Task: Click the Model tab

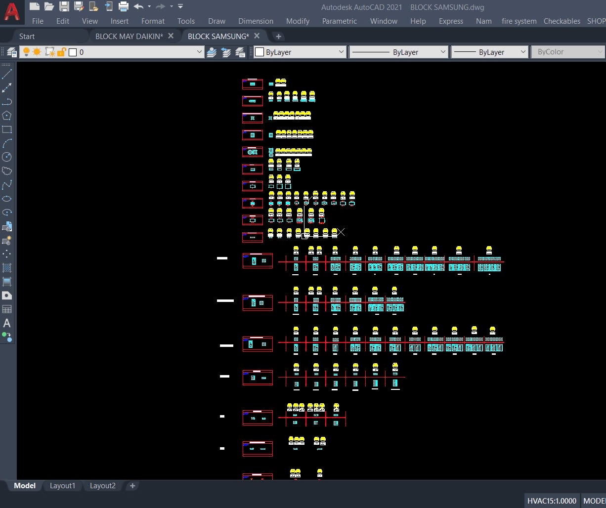Action: point(24,486)
